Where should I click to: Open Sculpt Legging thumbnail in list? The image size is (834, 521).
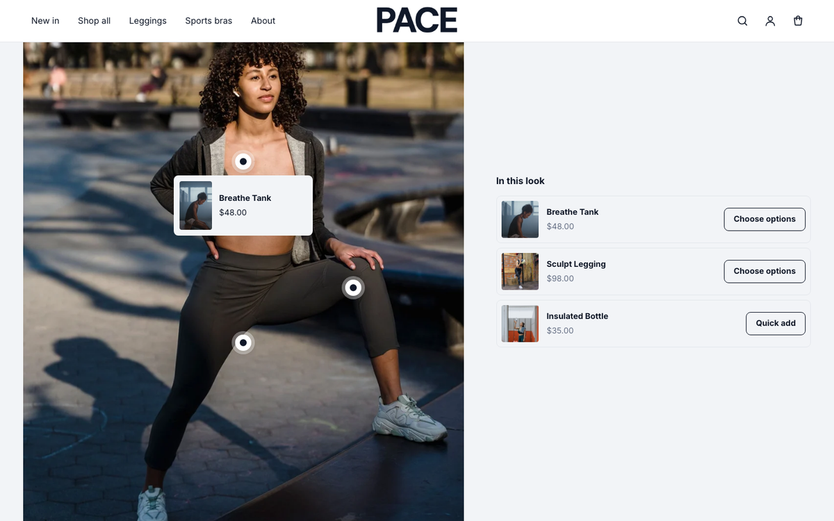520,272
